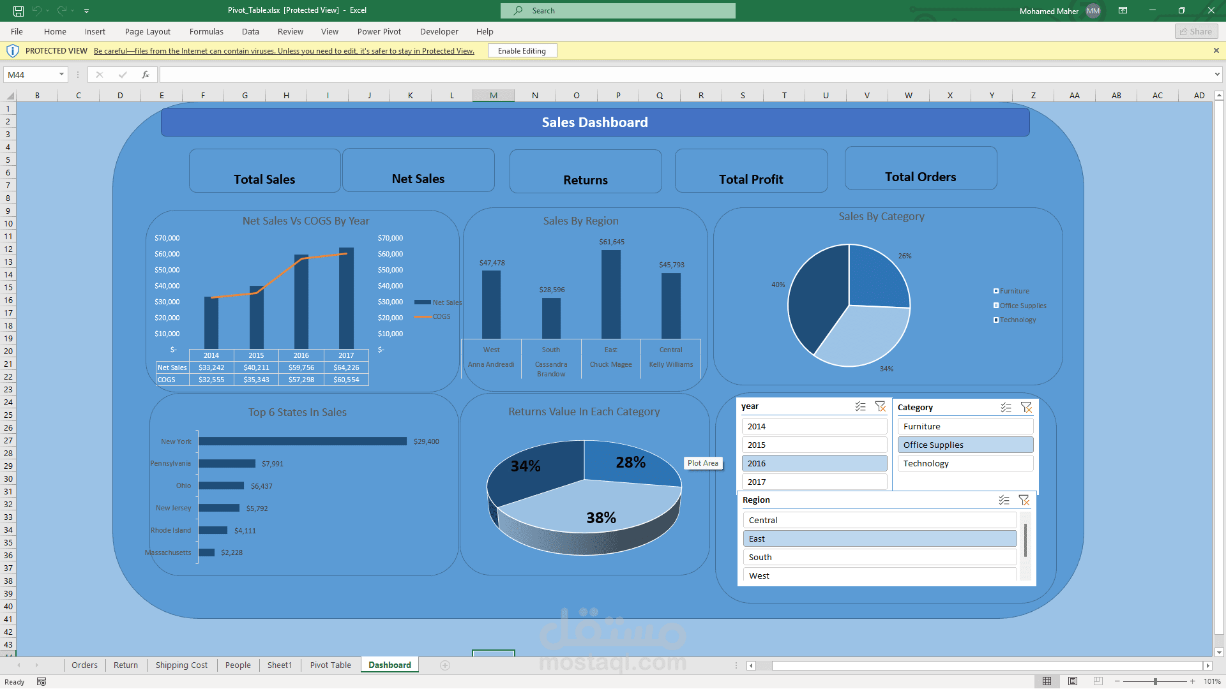Image resolution: width=1226 pixels, height=689 pixels.
Task: Clear filter on the Category slicer
Action: pyautogui.click(x=1026, y=408)
